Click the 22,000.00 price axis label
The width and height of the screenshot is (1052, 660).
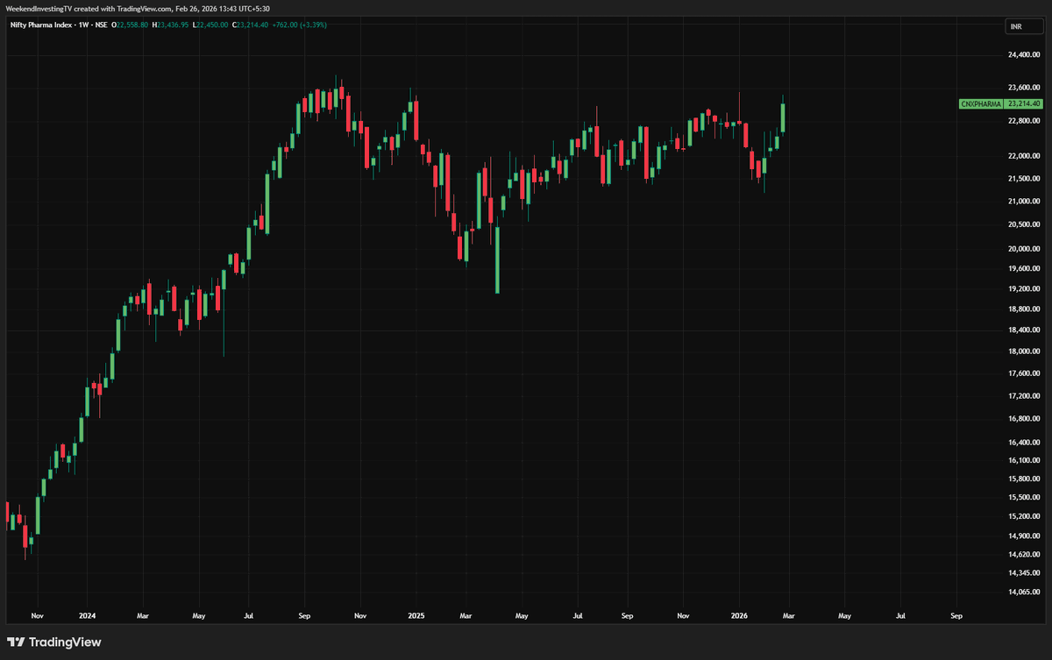tap(1024, 156)
